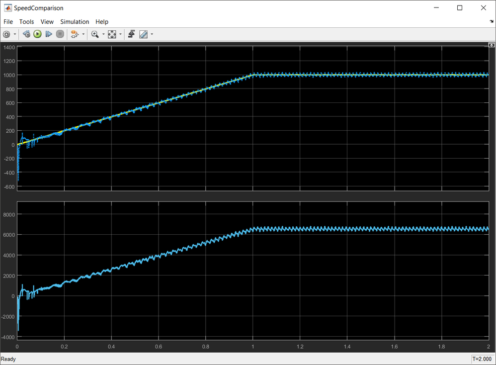This screenshot has height=365, width=496.
Task: Expand the highlight block dropdown arrow
Action: [83, 34]
